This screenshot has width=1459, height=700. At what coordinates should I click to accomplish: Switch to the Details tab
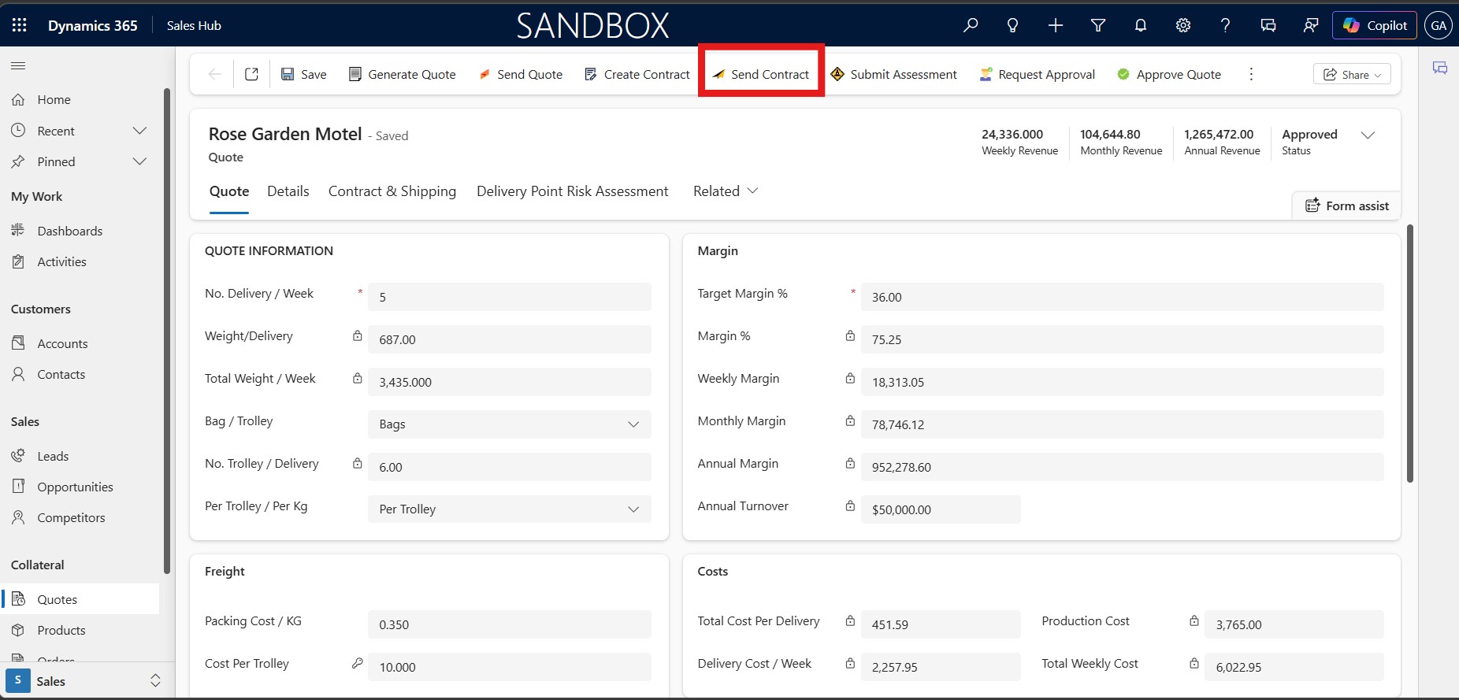tap(288, 191)
